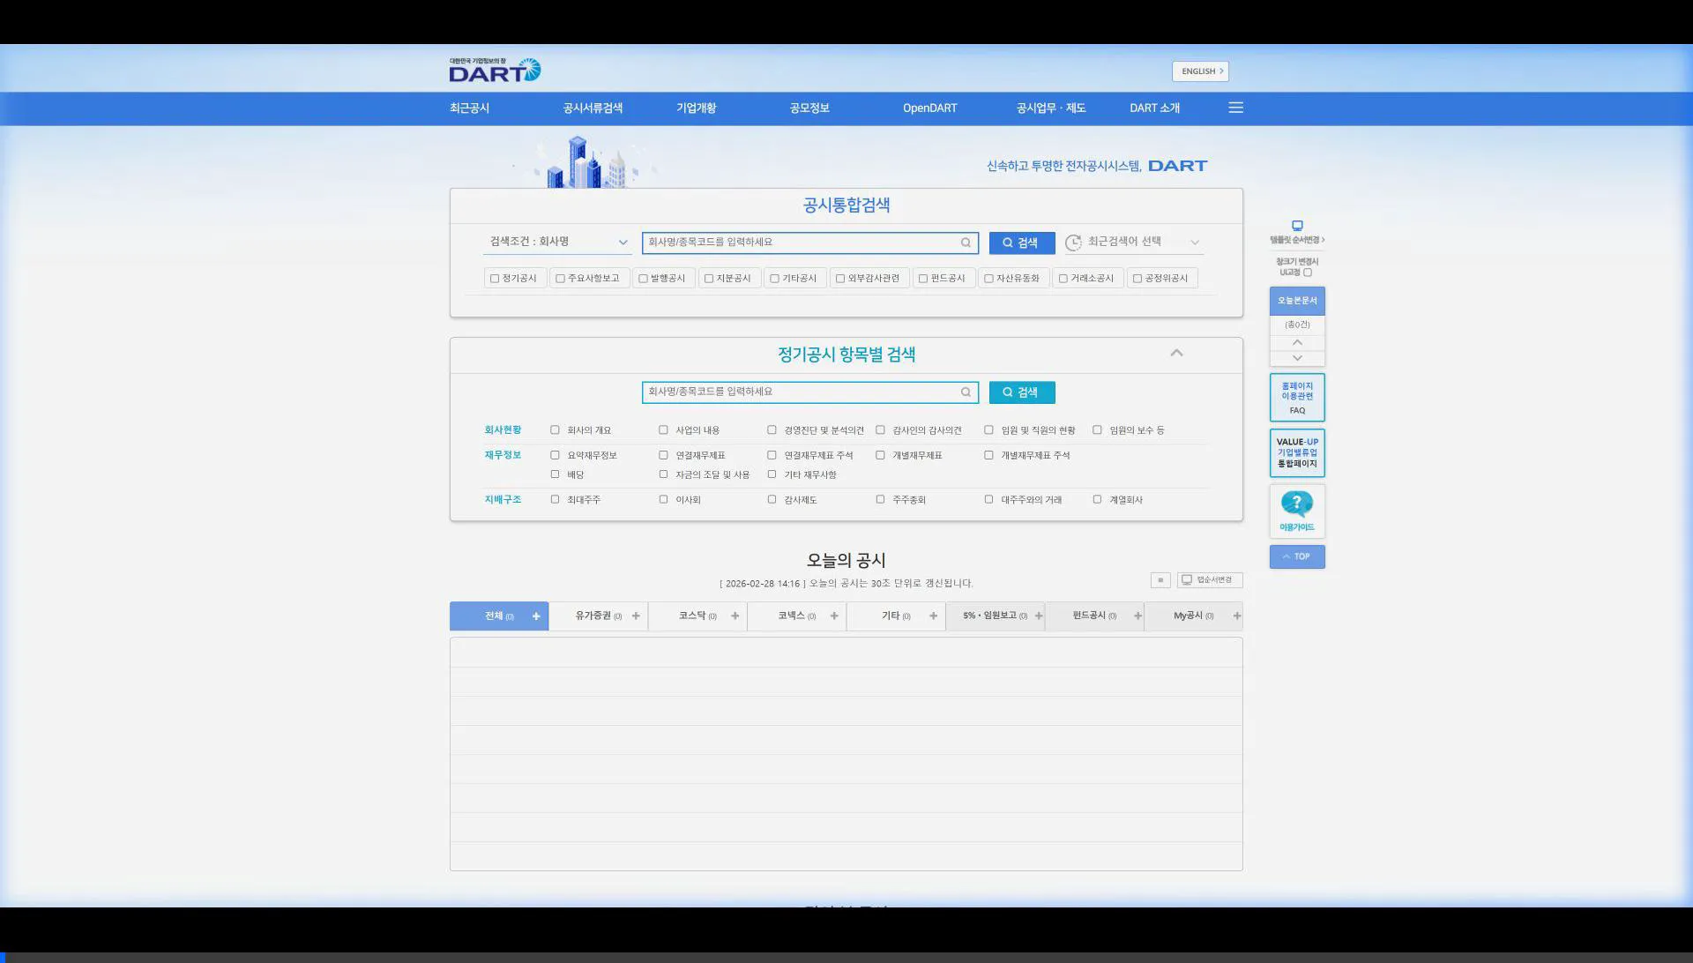Switch to the 유가증권 tab
1693x963 pixels.
pos(593,616)
